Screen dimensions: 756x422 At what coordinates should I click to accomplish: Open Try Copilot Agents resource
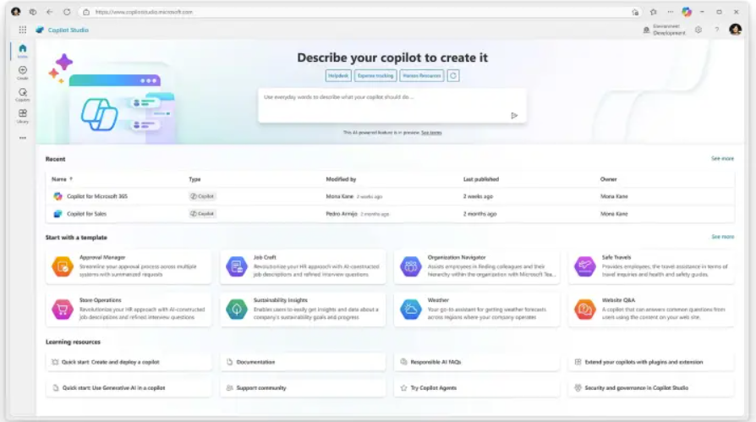(477, 388)
